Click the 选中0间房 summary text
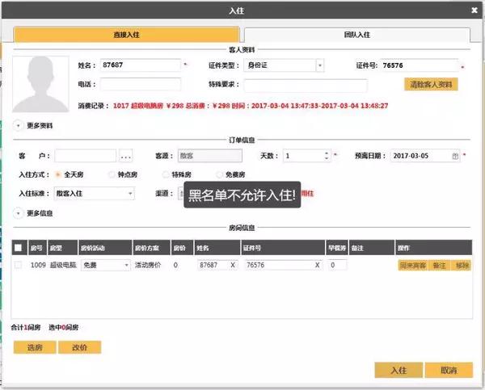485x390 pixels. pyautogui.click(x=63, y=328)
